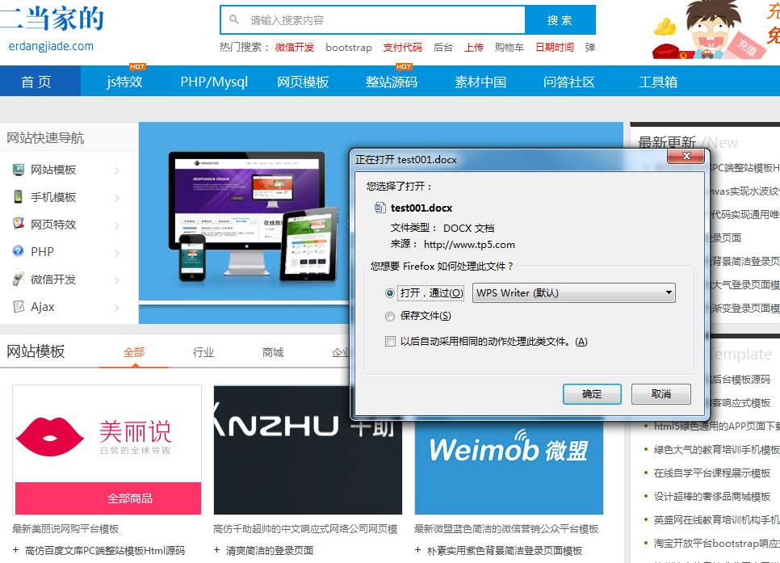Screen dimensions: 780x563
Task: Open the WPS Writer application dropdown
Action: click(x=573, y=292)
